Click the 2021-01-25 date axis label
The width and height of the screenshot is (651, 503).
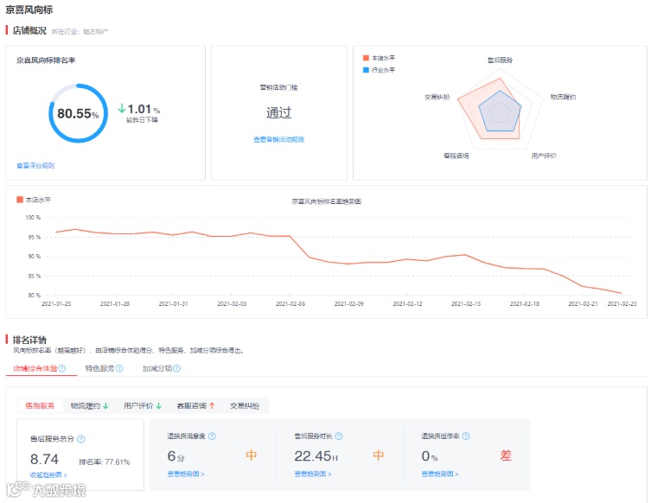[x=56, y=304]
